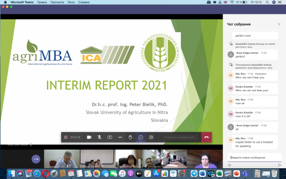Show the participants list
This screenshot has width=286, height=179.
(x=151, y=137)
